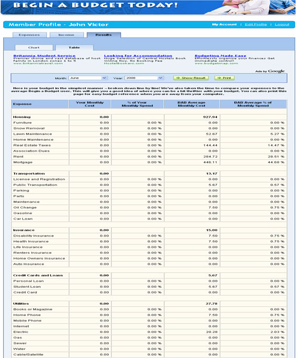Click the Mobile Phone label
This screenshot has height=358, width=296.
coord(27,321)
